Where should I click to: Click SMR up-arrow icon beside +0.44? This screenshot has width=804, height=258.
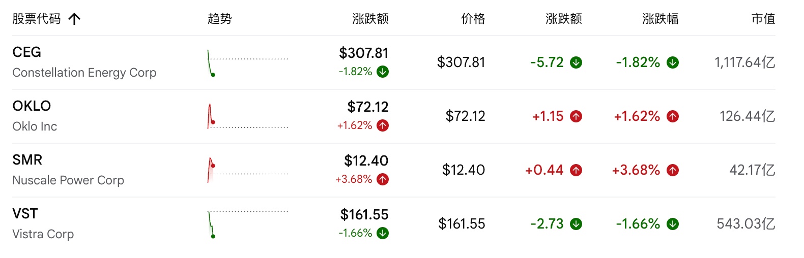tap(576, 170)
